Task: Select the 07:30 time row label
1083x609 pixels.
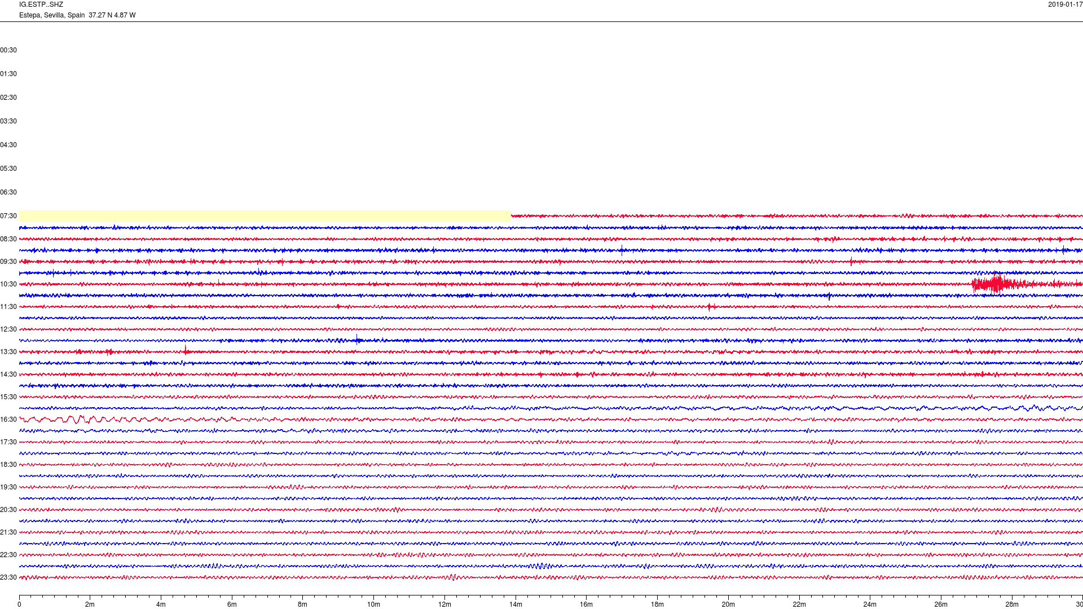Action: [8, 216]
